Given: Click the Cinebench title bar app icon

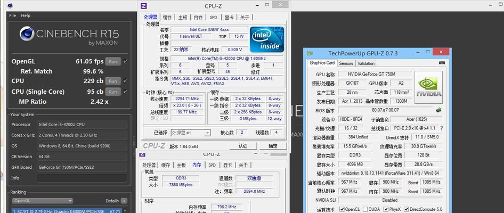Looking at the screenshot, I should coord(10,5).
